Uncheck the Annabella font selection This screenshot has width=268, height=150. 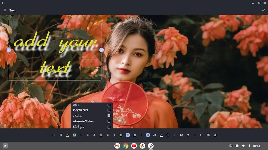coord(109,116)
